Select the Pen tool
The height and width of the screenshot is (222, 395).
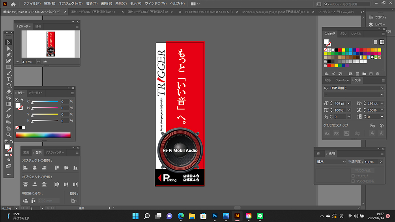tap(9, 55)
